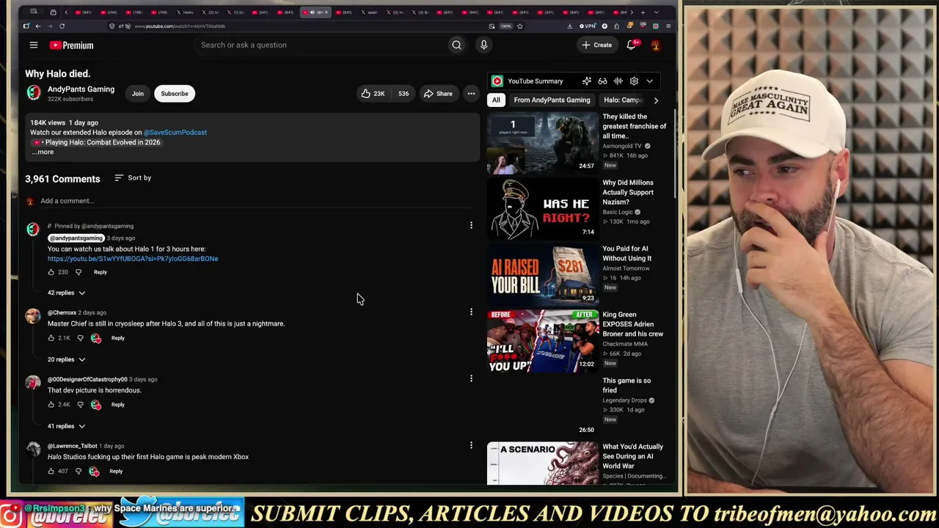Open the YouTube guide hamburger menu
Image resolution: width=939 pixels, height=528 pixels.
pyautogui.click(x=34, y=45)
